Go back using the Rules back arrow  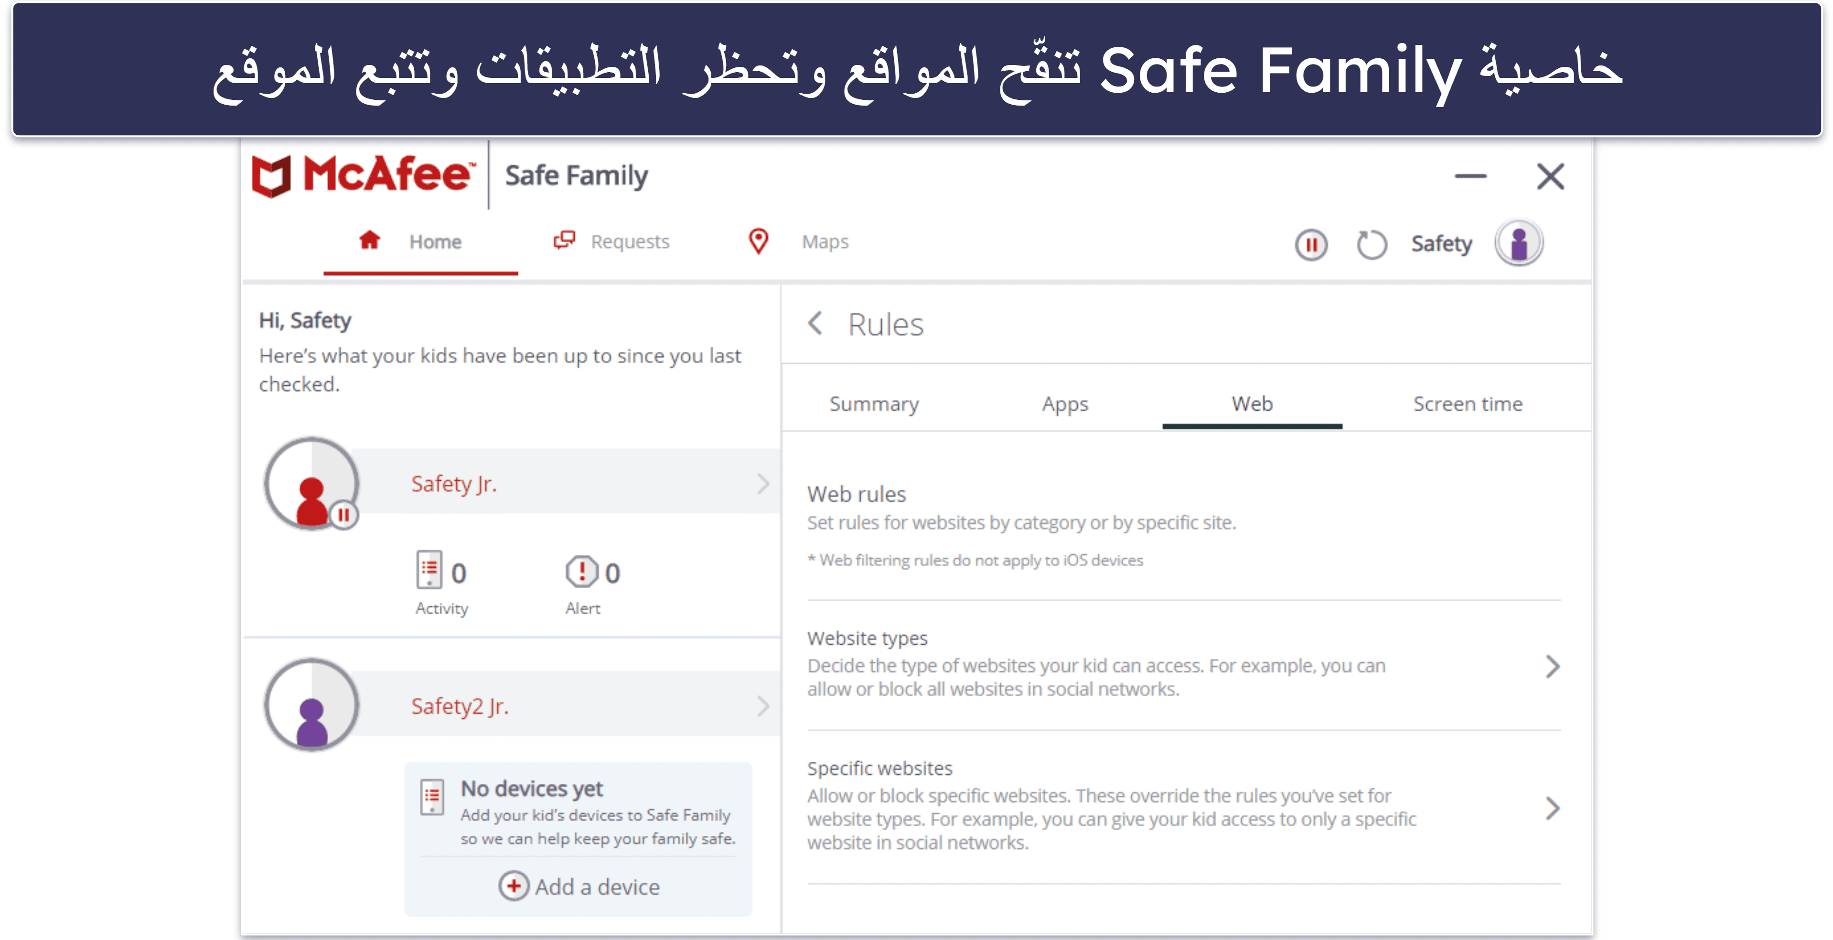point(815,323)
